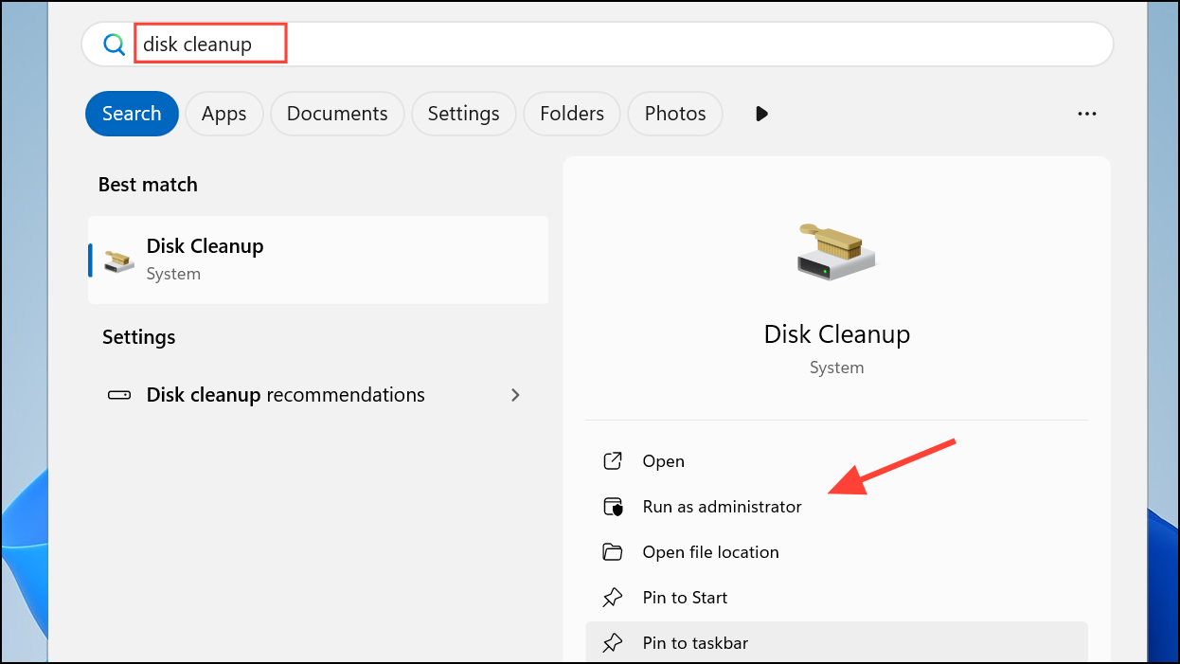The height and width of the screenshot is (664, 1180).
Task: Click the shield icon for Run as administrator
Action: click(613, 507)
